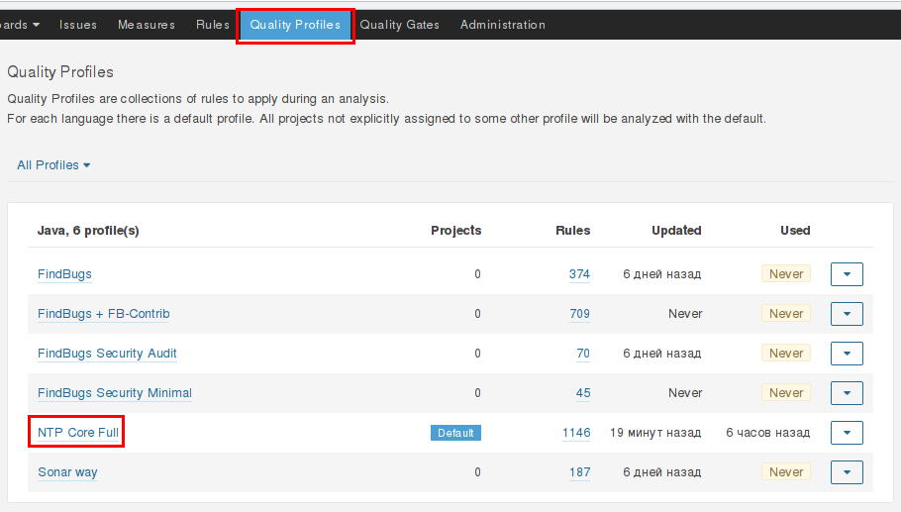901x512 pixels.
Task: Click the Never used badge for FindBugs
Action: tap(786, 274)
